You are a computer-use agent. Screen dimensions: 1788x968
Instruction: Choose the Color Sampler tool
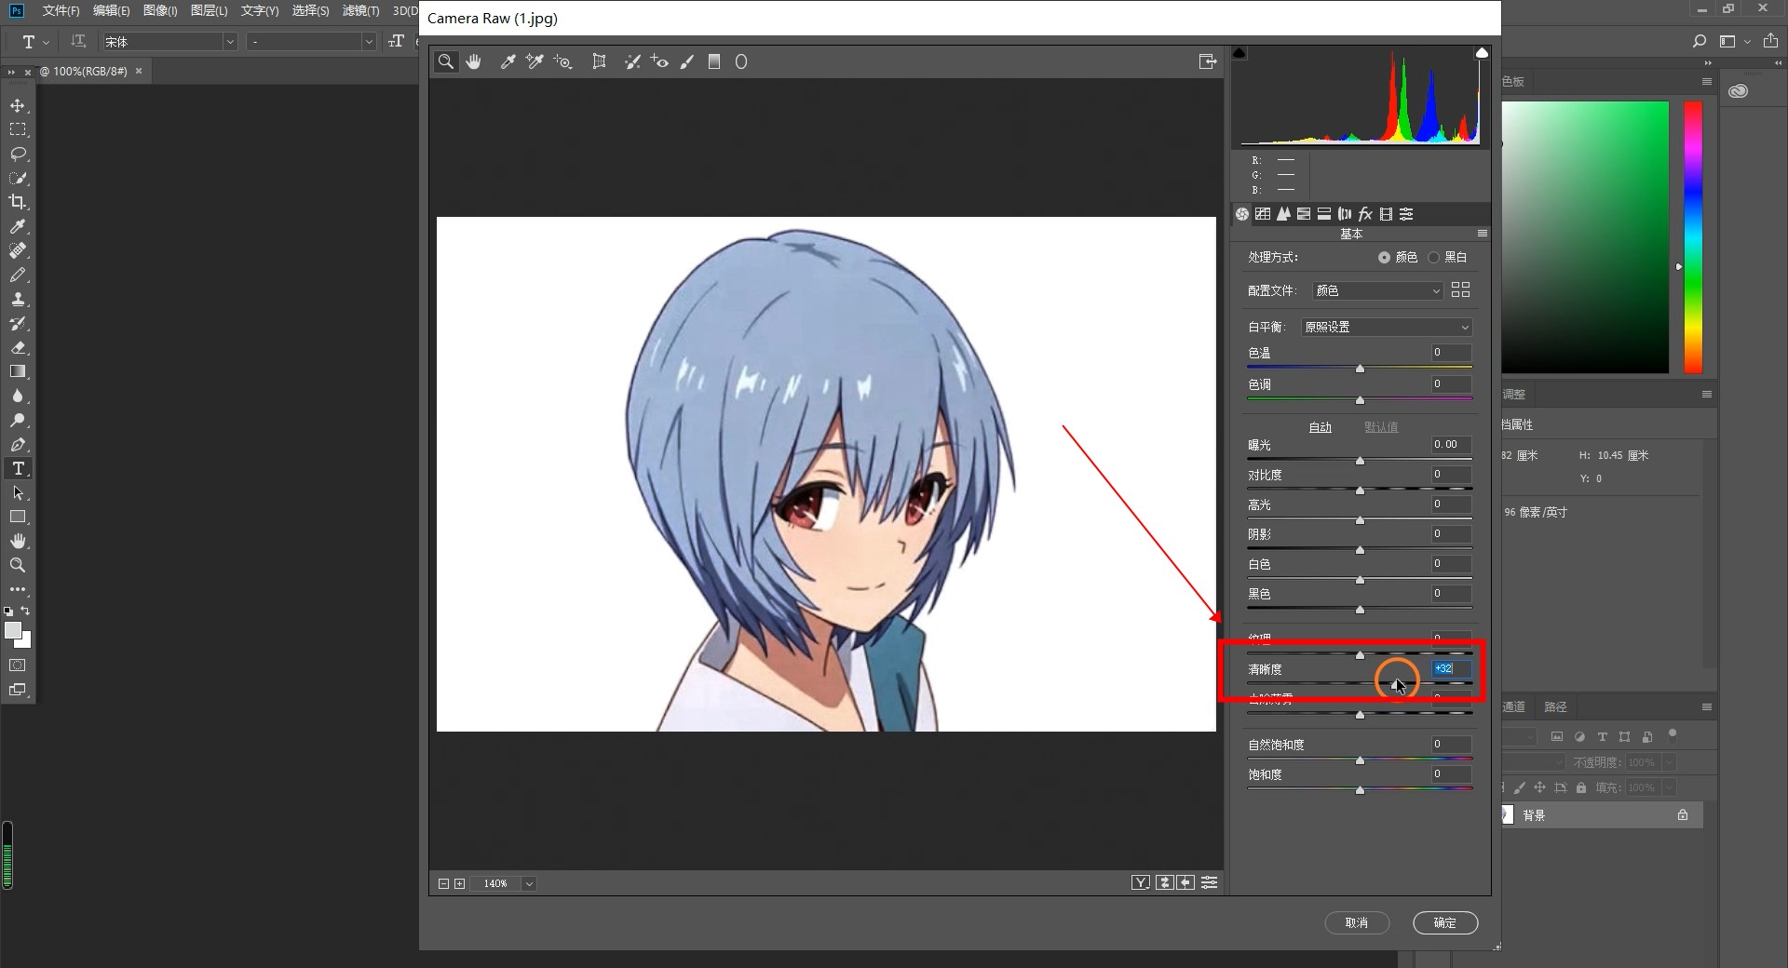(x=535, y=61)
